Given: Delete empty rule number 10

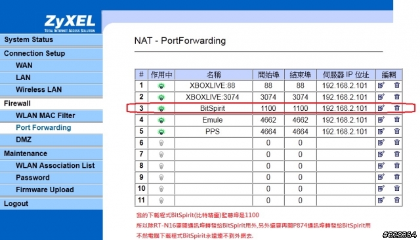Looking at the screenshot, I should click(396, 188).
